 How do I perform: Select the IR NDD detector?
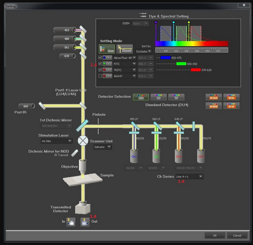(214, 106)
